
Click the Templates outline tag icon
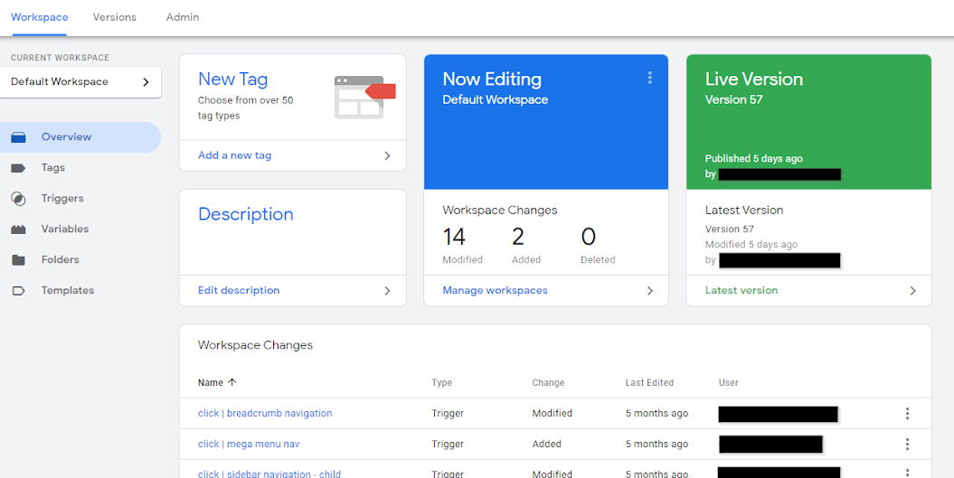[x=18, y=291]
